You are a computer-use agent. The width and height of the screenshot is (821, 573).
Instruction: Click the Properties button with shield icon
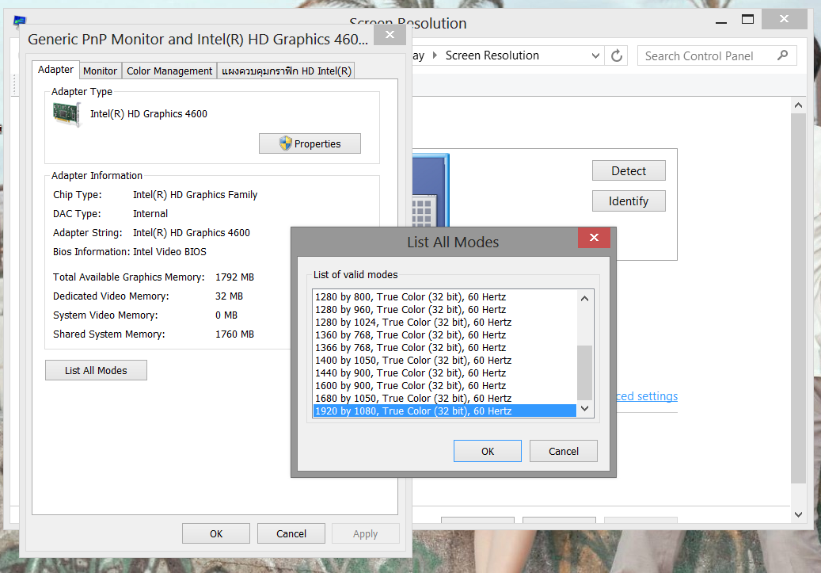(310, 143)
